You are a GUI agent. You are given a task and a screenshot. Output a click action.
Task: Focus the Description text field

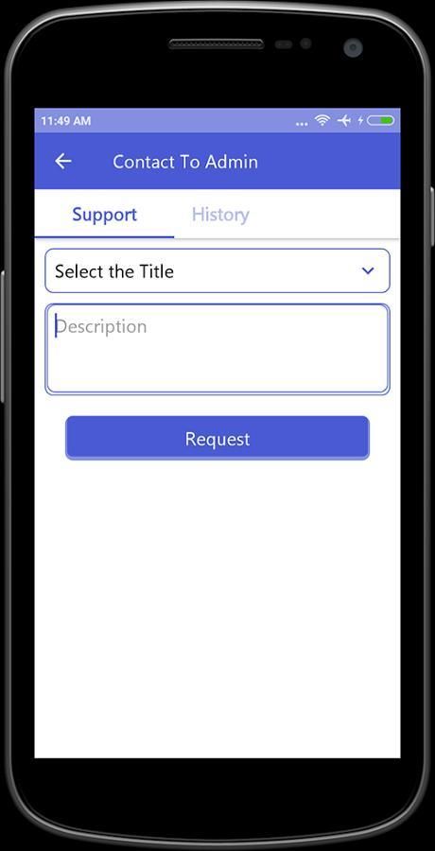click(217, 349)
